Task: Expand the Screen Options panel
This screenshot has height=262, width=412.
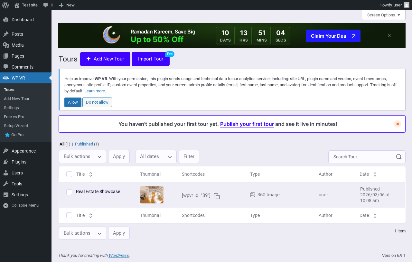Action: pos(384,15)
